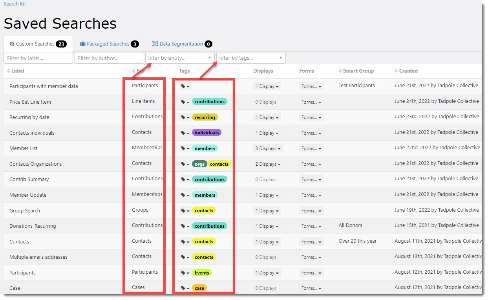The height and width of the screenshot is (300, 488).
Task: Expand Forms menu for Recurring by date
Action: coord(311,117)
